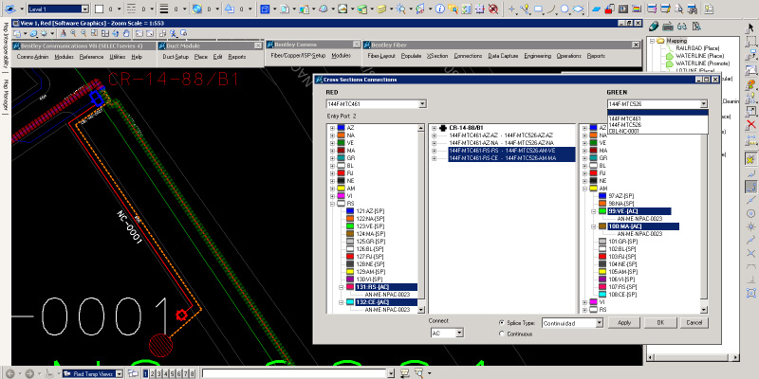Open the Connect AC dropdown
Image resolution: width=759 pixels, height=379 pixels.
457,334
